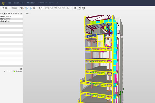Toggle the transparent cubes display mode
This screenshot has width=155, height=103.
point(22,8)
